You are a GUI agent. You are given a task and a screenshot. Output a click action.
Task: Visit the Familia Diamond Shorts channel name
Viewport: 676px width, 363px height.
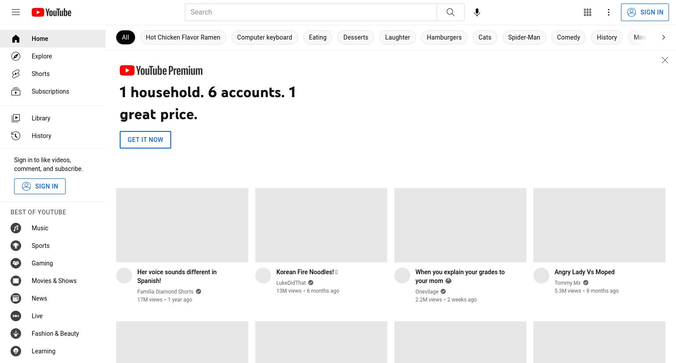pos(165,292)
